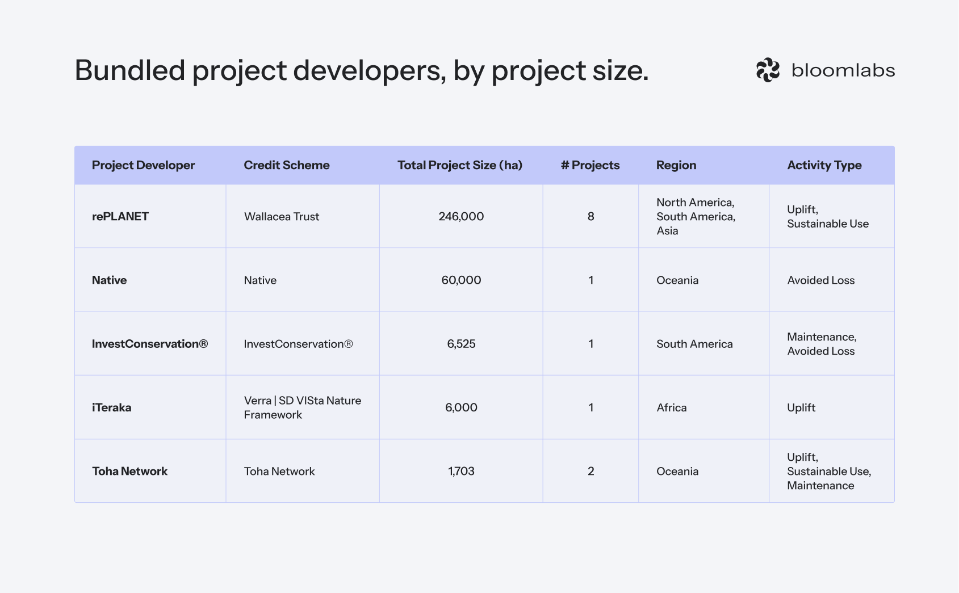The width and height of the screenshot is (959, 593).
Task: Click the '6,000' project size value
Action: pos(461,407)
